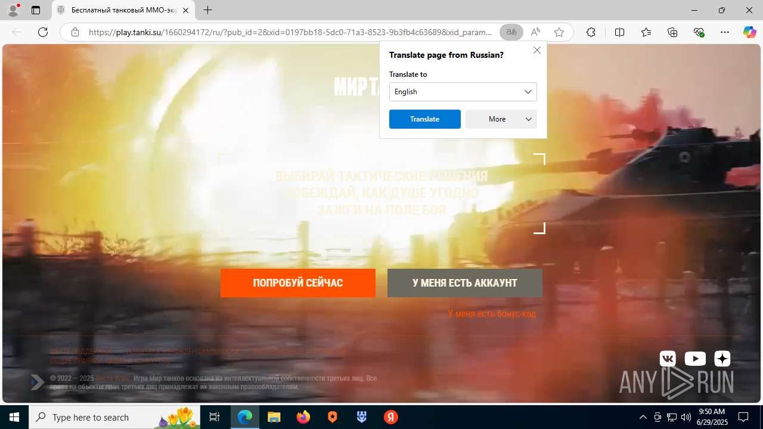Open the ЦЕНТР ПОДДЕРЖКИ footer link
The height and width of the screenshot is (429, 763).
click(x=81, y=351)
